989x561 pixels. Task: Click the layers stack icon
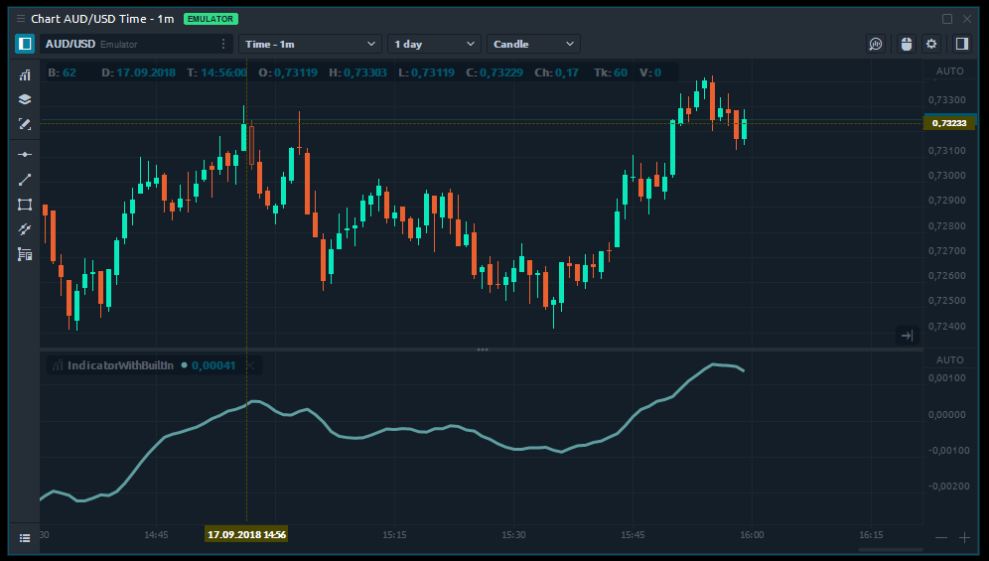(x=25, y=99)
